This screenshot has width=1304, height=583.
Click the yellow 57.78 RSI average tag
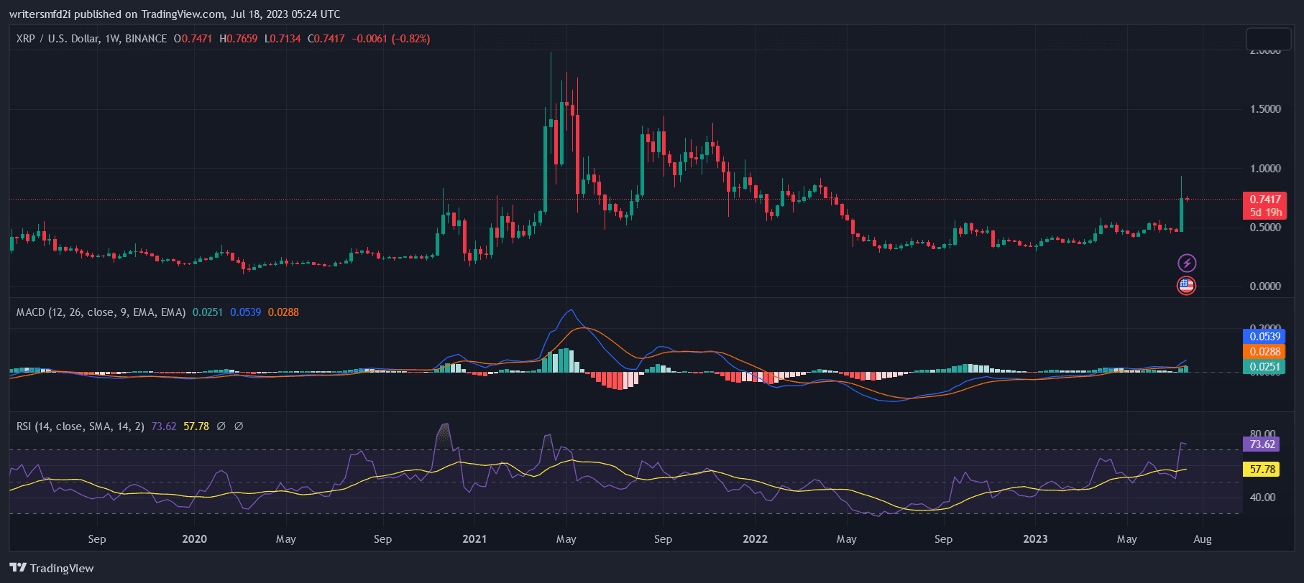(x=1262, y=470)
